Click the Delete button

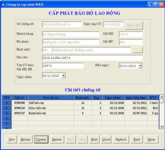click(57, 139)
